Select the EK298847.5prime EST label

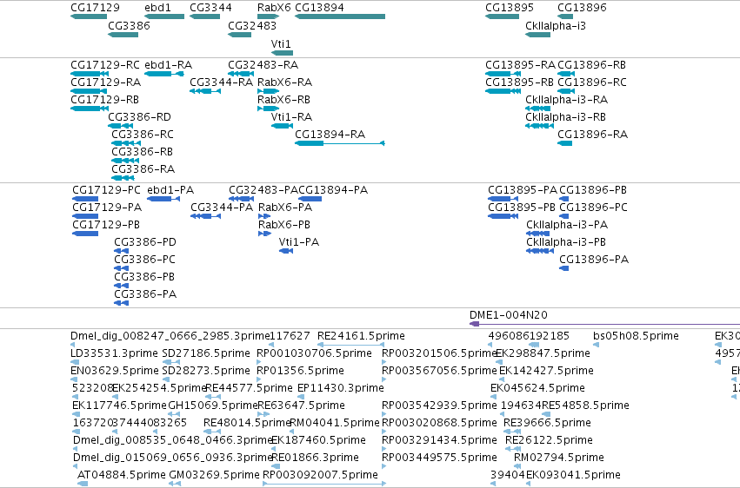[543, 353]
